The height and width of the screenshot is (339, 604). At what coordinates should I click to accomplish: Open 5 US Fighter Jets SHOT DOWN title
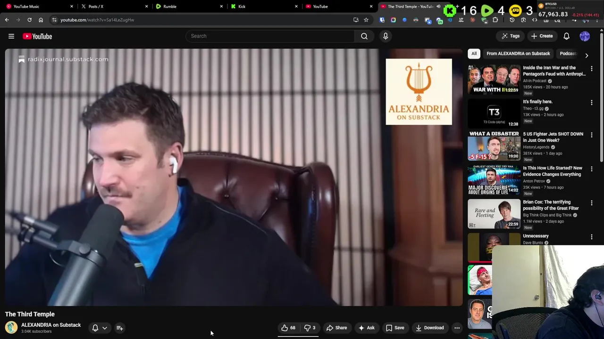tap(553, 137)
